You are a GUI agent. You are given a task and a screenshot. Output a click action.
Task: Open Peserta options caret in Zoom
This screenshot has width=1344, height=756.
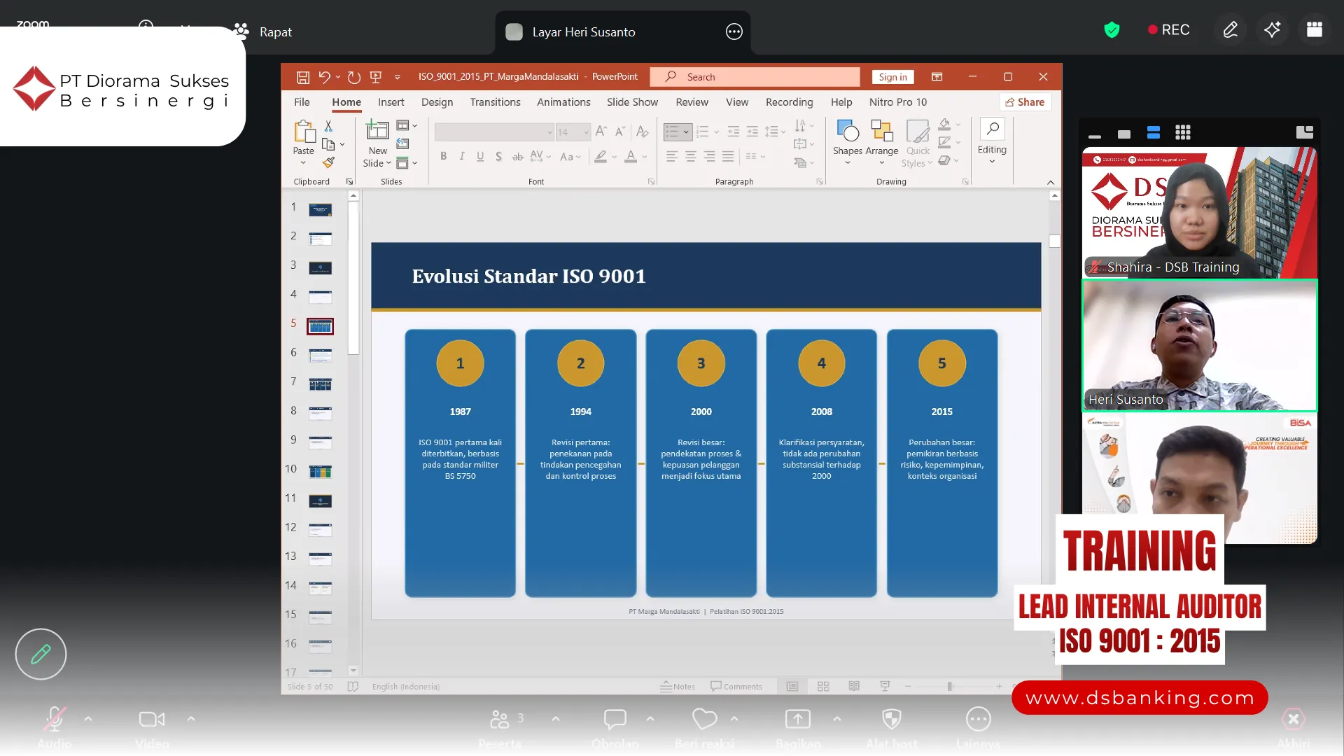556,719
